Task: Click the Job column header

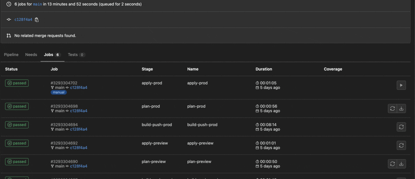Action: [54, 69]
